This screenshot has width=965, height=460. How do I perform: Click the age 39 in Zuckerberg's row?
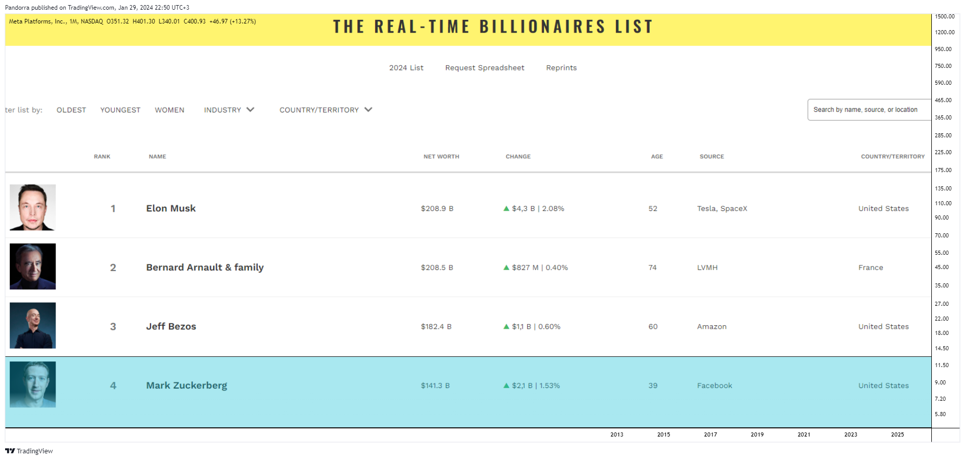click(653, 385)
